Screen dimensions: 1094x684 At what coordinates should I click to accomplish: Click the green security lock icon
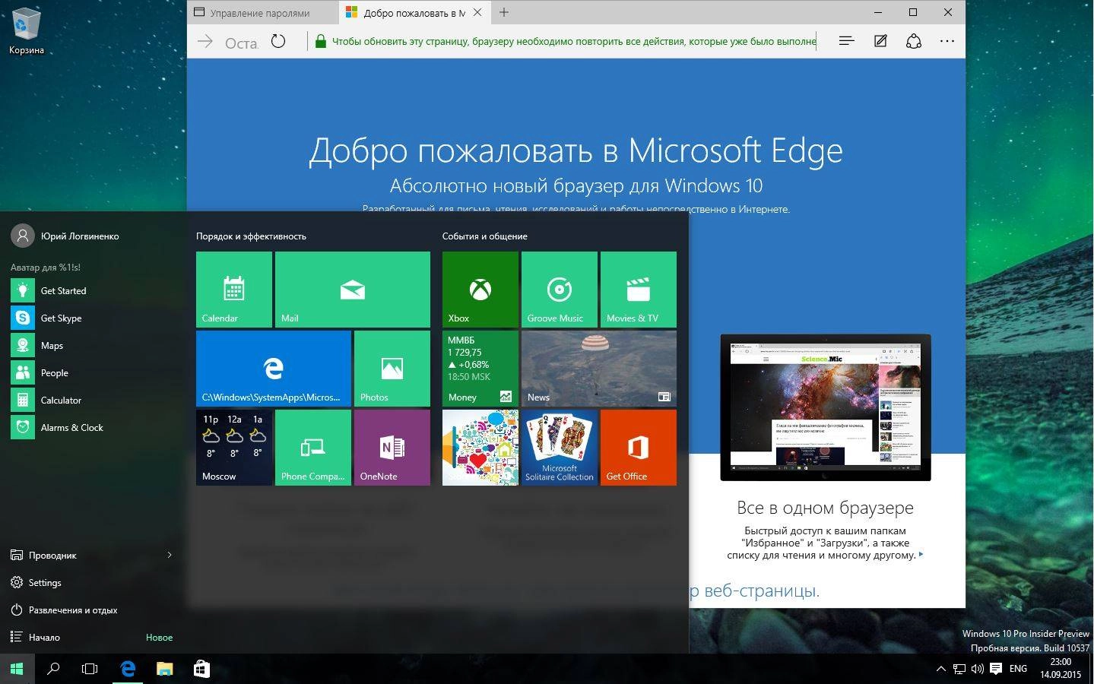(321, 42)
